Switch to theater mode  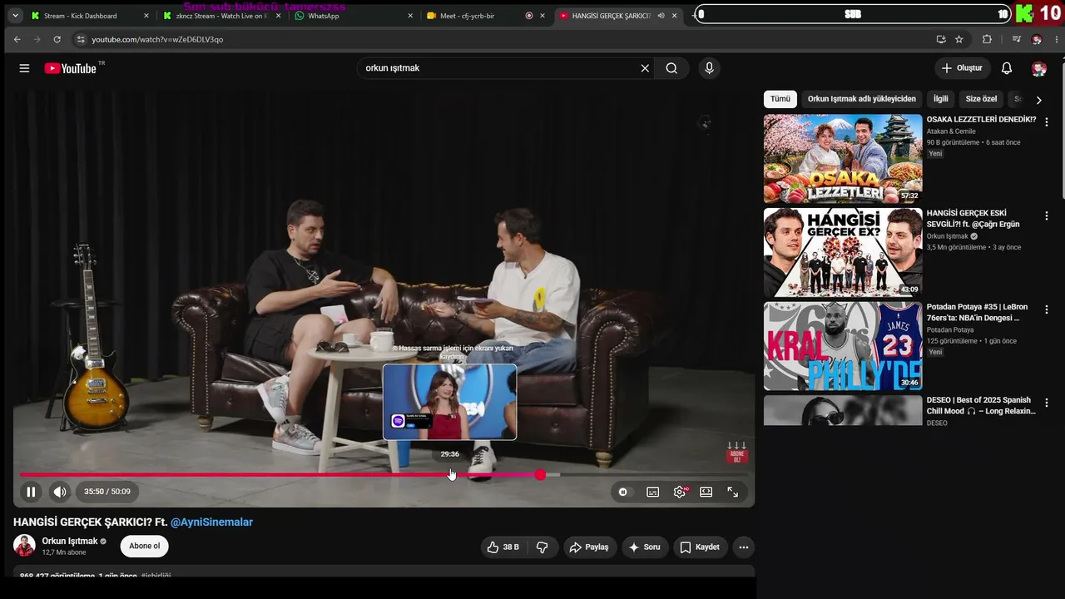tap(706, 492)
